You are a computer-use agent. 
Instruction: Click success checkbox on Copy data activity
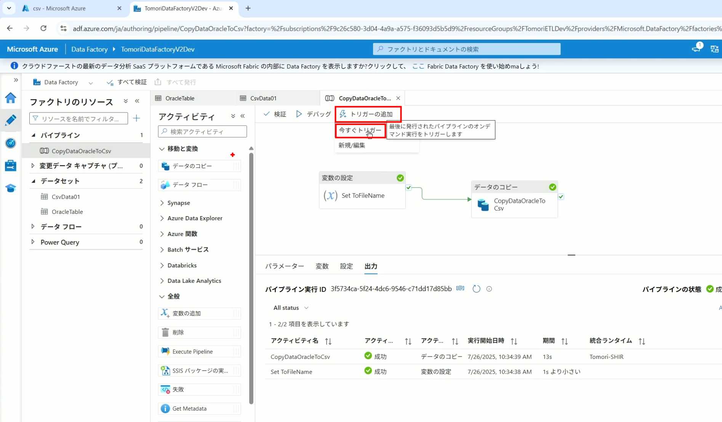tap(561, 197)
